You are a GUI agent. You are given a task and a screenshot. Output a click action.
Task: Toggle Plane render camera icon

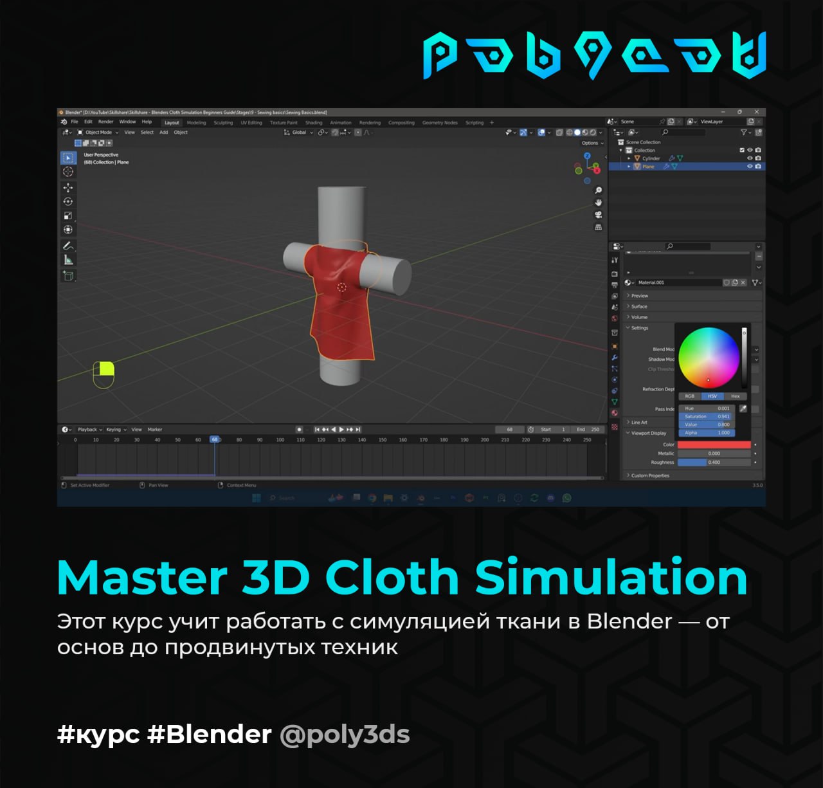coord(758,167)
